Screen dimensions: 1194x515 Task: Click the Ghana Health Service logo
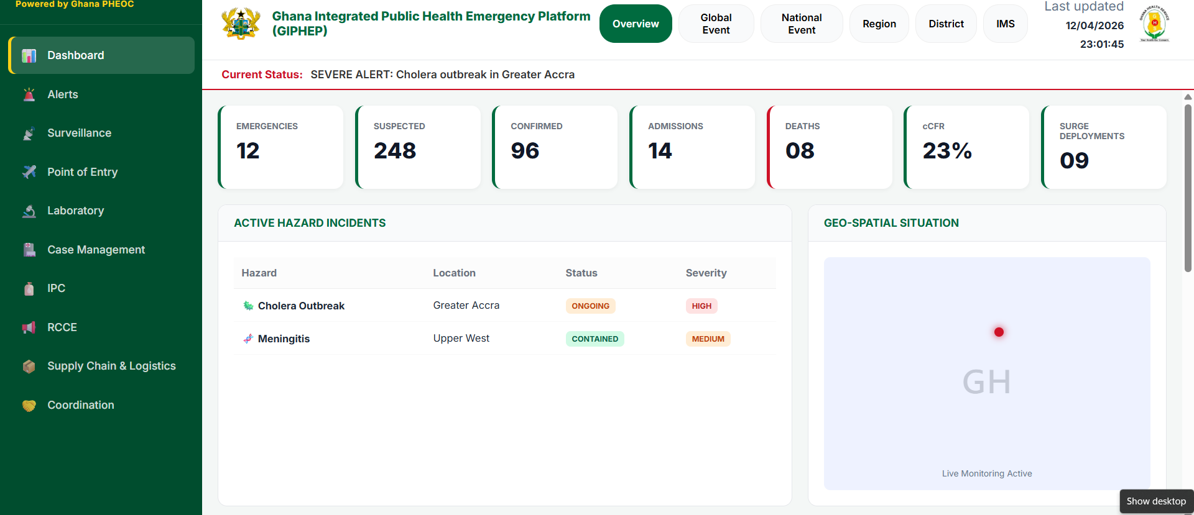(1154, 24)
